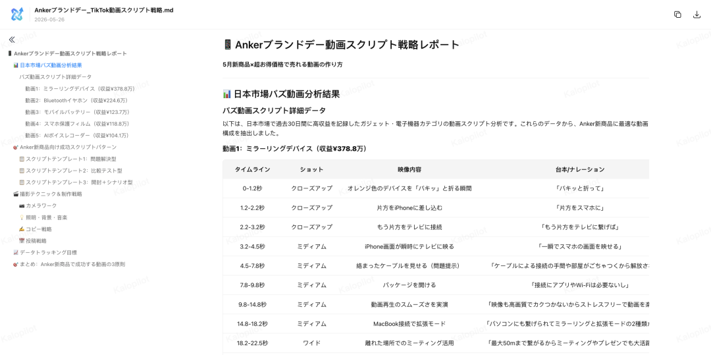Copy document with the copy icon
The image size is (711, 355).
click(677, 14)
